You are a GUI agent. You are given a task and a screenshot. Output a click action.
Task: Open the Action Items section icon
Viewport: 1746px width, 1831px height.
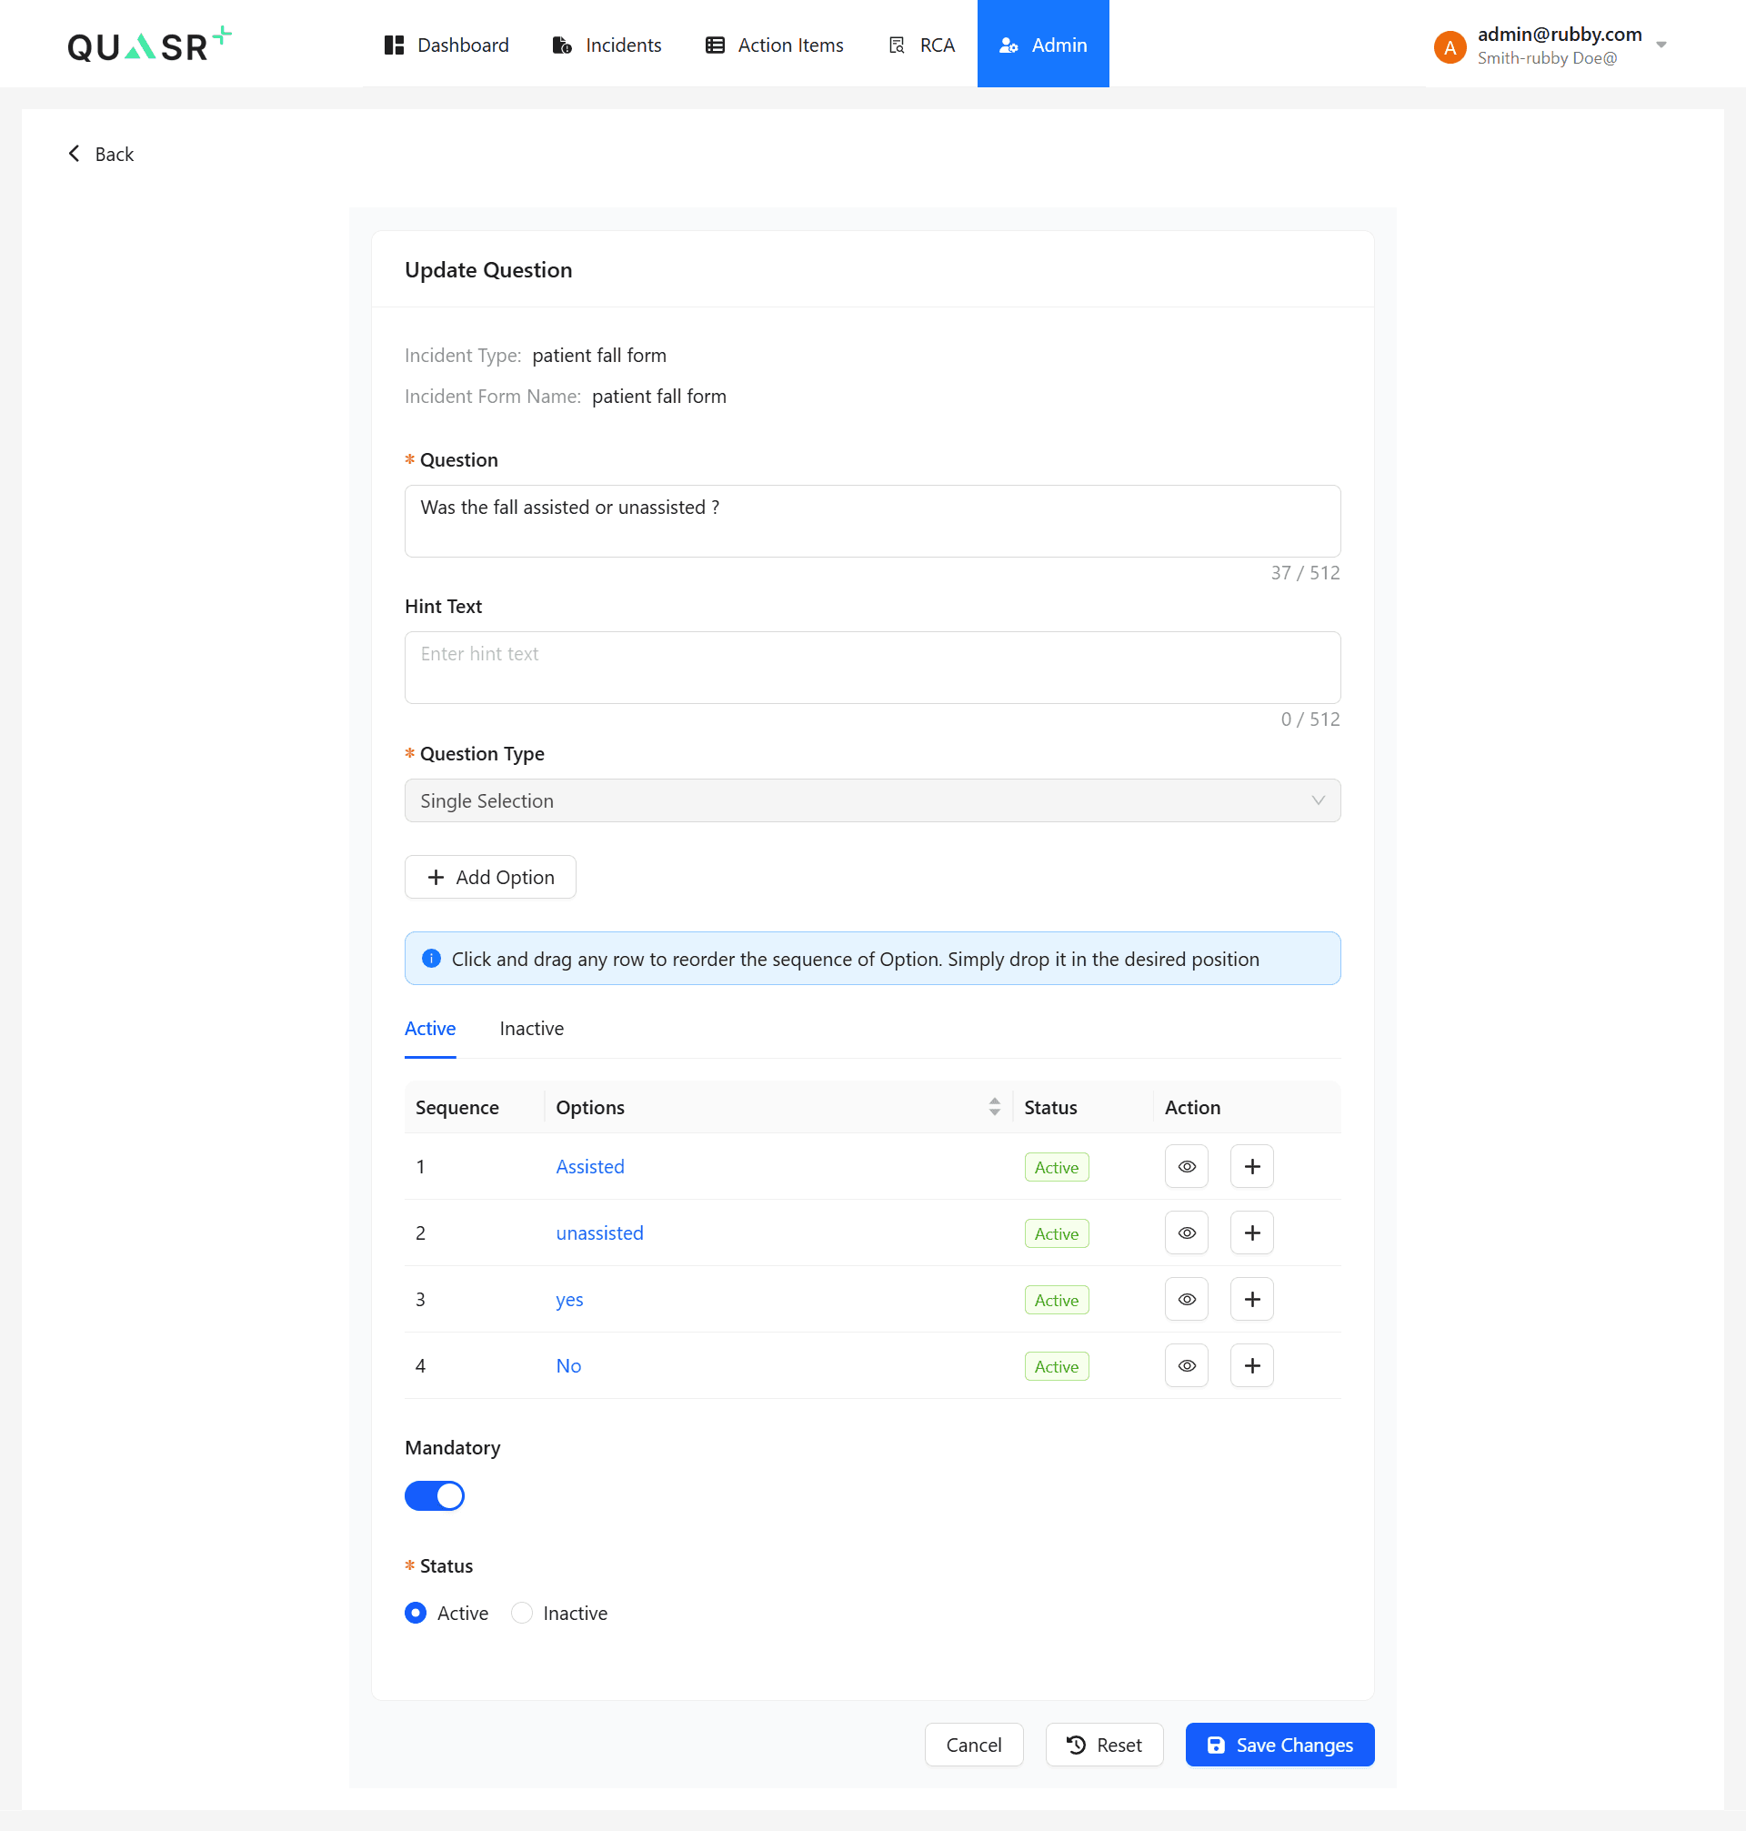pos(714,44)
